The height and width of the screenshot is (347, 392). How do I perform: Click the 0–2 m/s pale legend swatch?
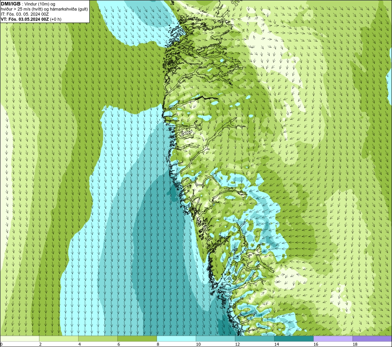pos(20,338)
